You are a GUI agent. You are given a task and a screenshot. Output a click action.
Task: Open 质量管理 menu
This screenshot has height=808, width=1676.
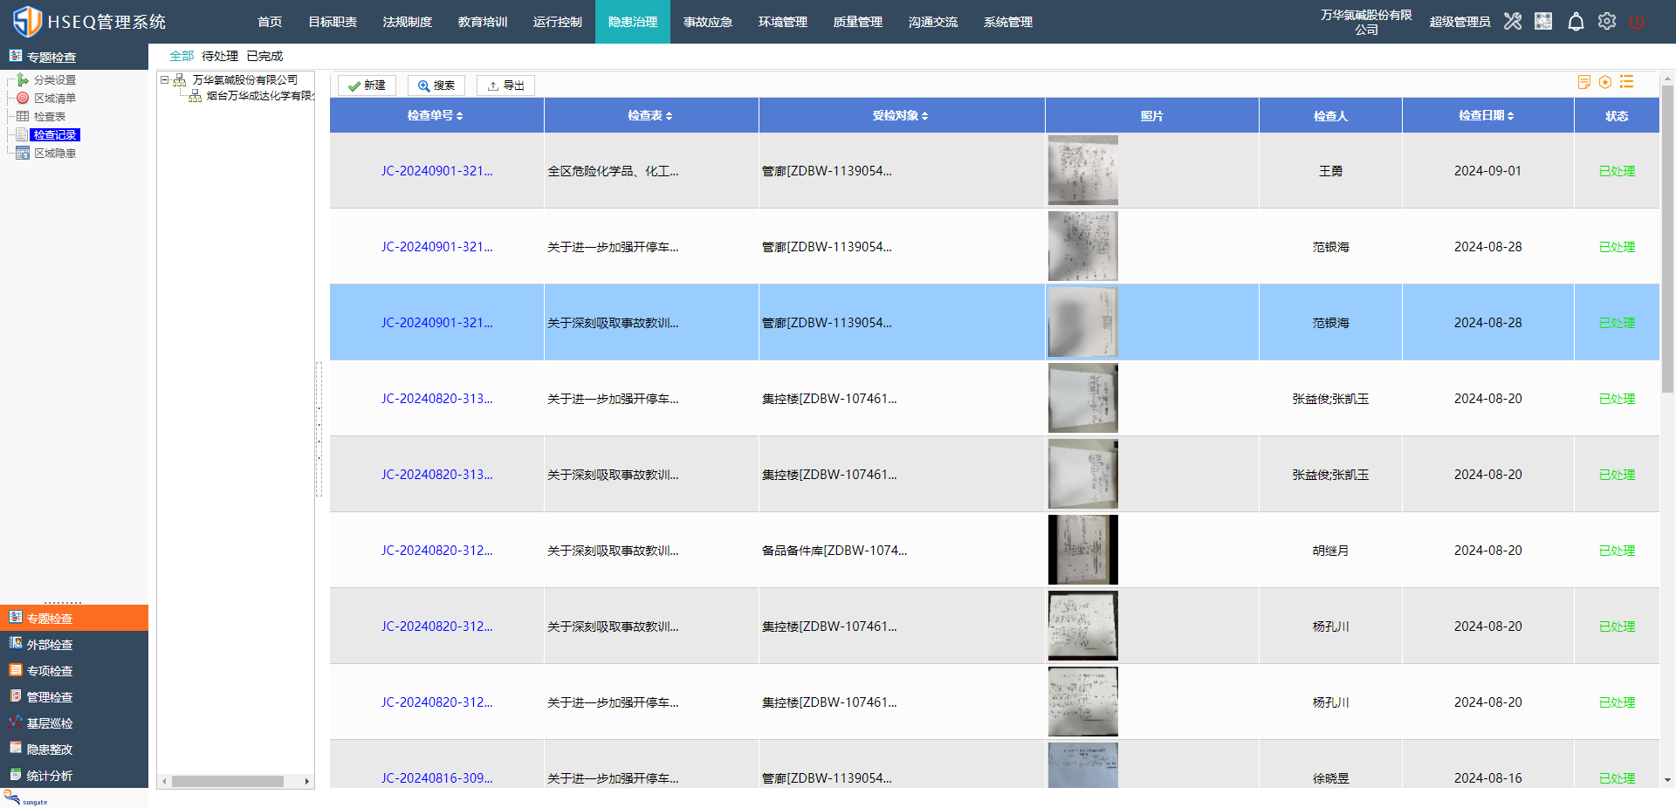point(858,22)
